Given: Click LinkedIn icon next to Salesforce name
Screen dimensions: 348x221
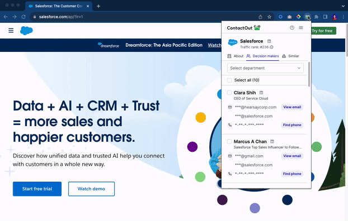Looking at the screenshot, I should [x=269, y=41].
